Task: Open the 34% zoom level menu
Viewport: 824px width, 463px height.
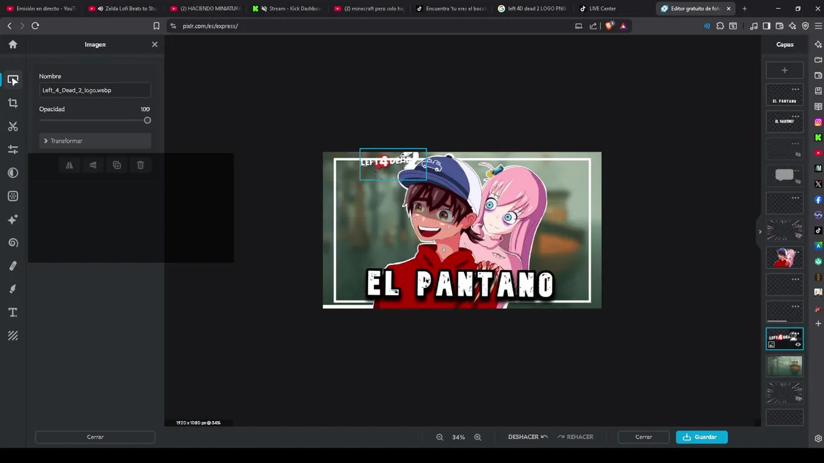Action: (458, 437)
